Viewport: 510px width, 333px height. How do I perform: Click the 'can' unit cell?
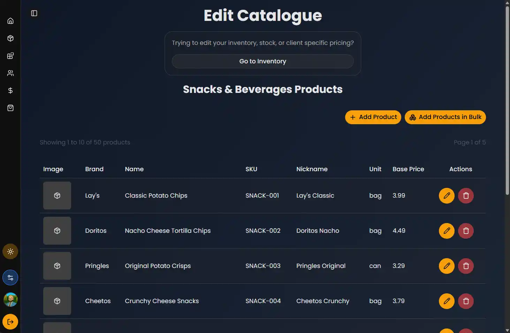click(375, 266)
